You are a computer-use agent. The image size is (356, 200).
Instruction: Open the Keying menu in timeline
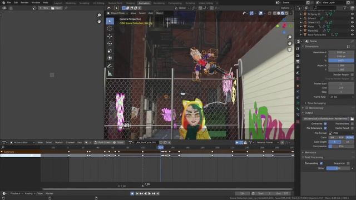[29, 193]
